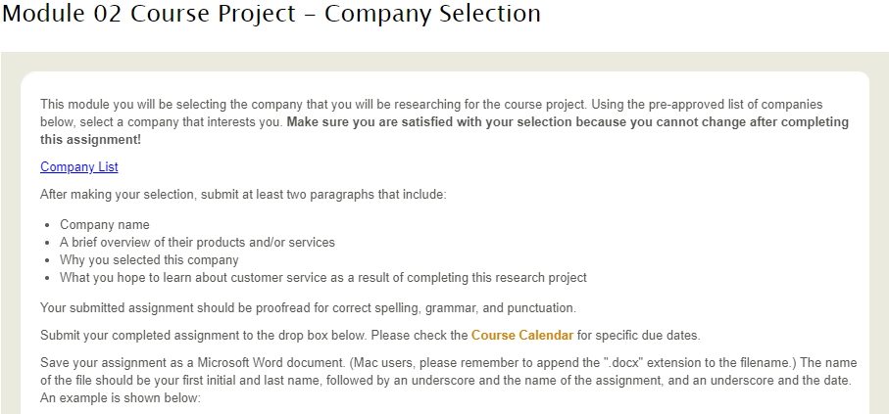889x414 pixels.
Task: Click the words 'Company Selection' in the heading
Action: pos(432,14)
